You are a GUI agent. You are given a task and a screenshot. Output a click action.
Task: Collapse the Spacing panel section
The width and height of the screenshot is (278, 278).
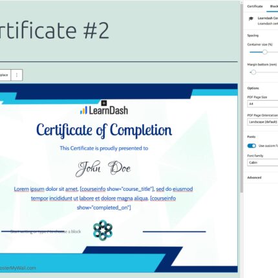click(x=253, y=36)
